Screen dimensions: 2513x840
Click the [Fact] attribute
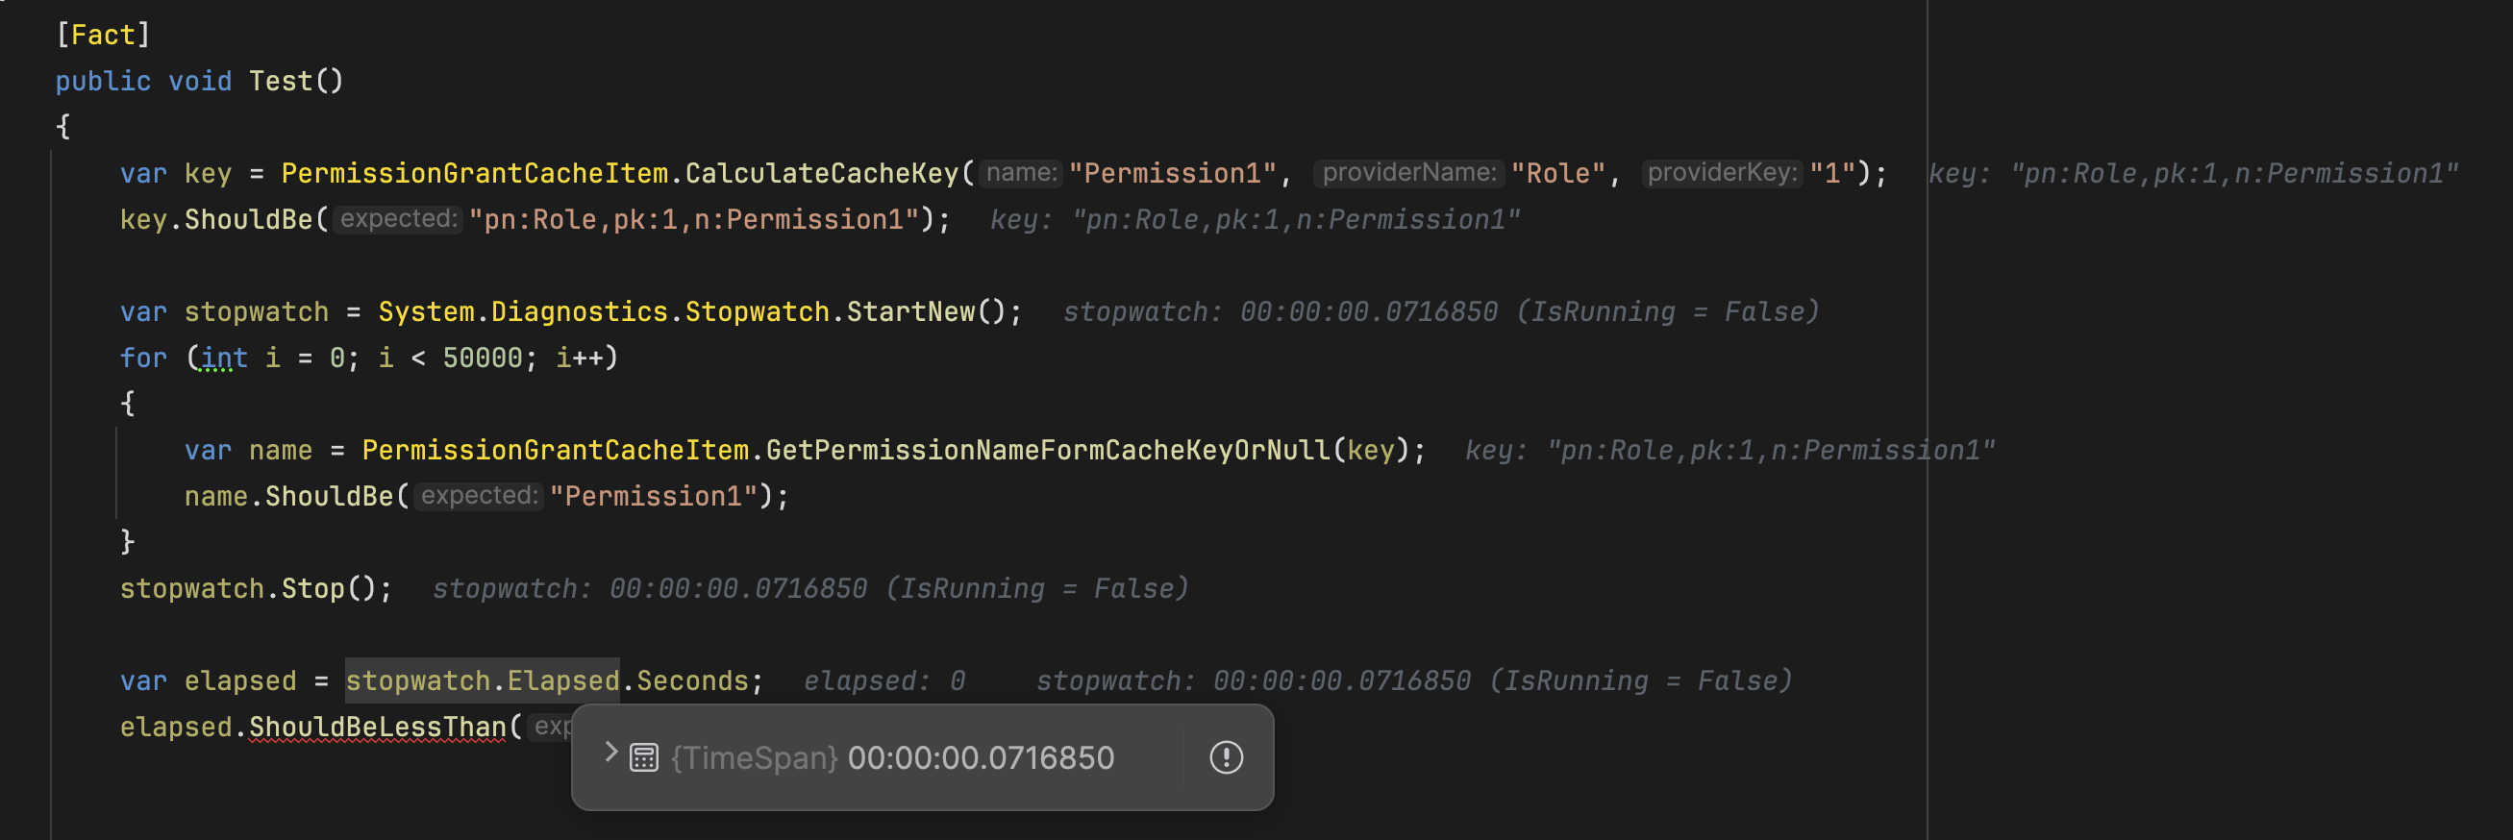pyautogui.click(x=104, y=36)
